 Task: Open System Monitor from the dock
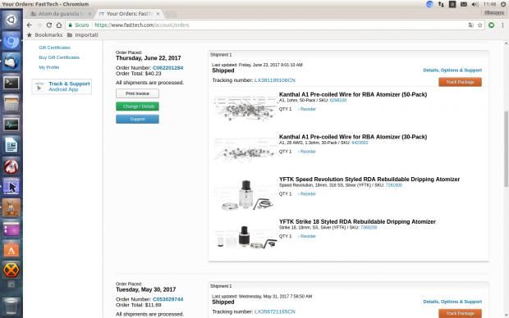tap(11, 125)
